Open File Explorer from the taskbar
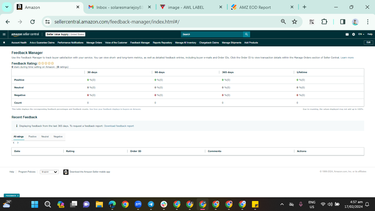The width and height of the screenshot is (375, 211). pos(99,204)
